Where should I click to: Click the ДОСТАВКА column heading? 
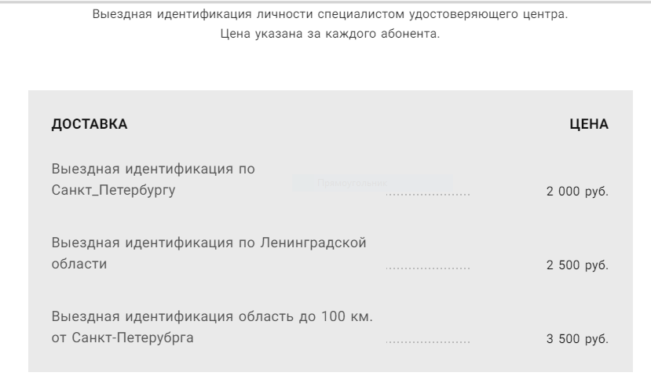click(90, 124)
